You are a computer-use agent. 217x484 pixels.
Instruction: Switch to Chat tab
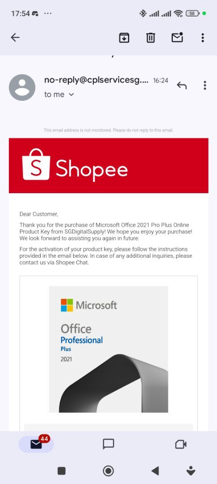108,444
